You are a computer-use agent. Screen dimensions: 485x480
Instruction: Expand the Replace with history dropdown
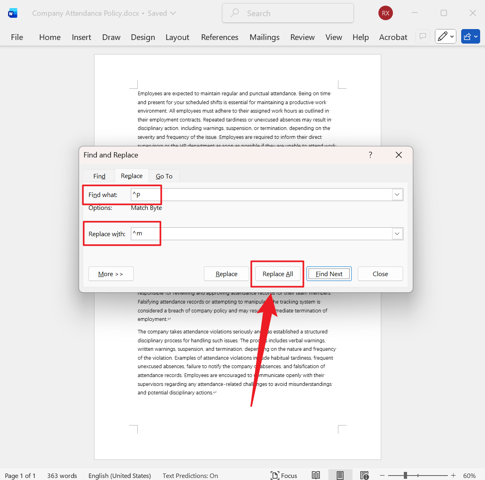coord(397,233)
